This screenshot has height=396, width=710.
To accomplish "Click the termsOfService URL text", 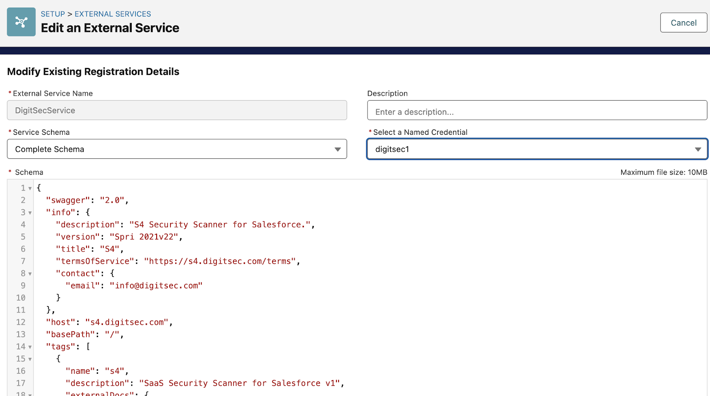I will coord(220,261).
